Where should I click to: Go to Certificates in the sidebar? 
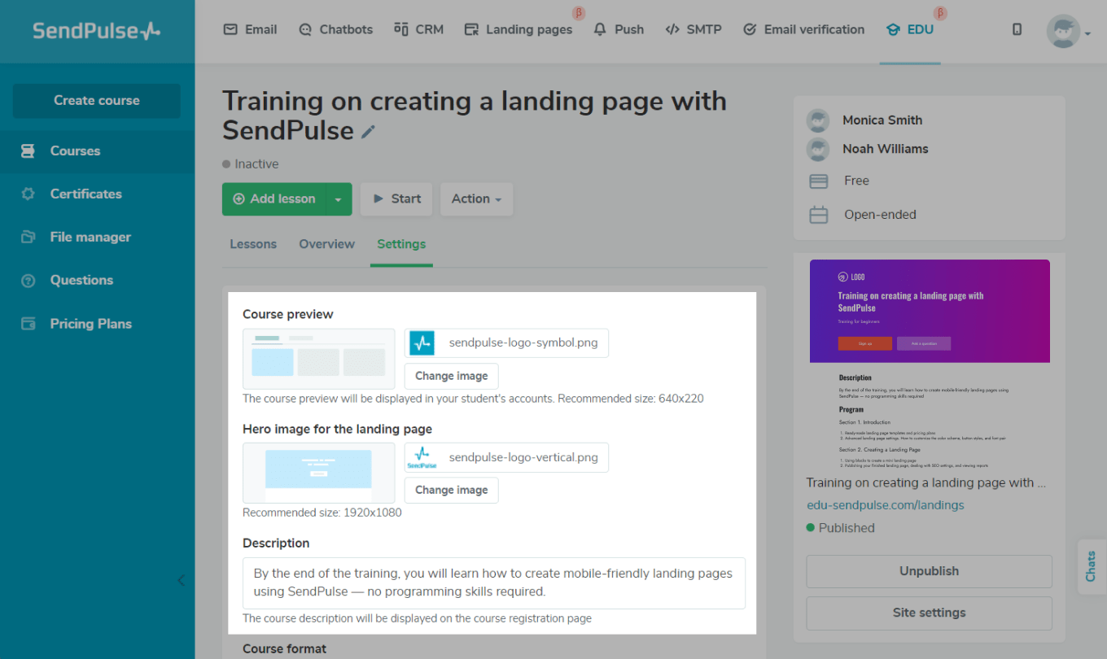[x=97, y=194]
